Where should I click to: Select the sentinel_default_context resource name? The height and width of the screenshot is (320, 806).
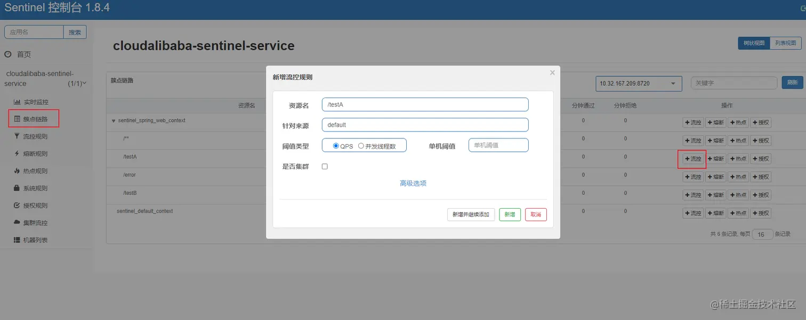(145, 211)
